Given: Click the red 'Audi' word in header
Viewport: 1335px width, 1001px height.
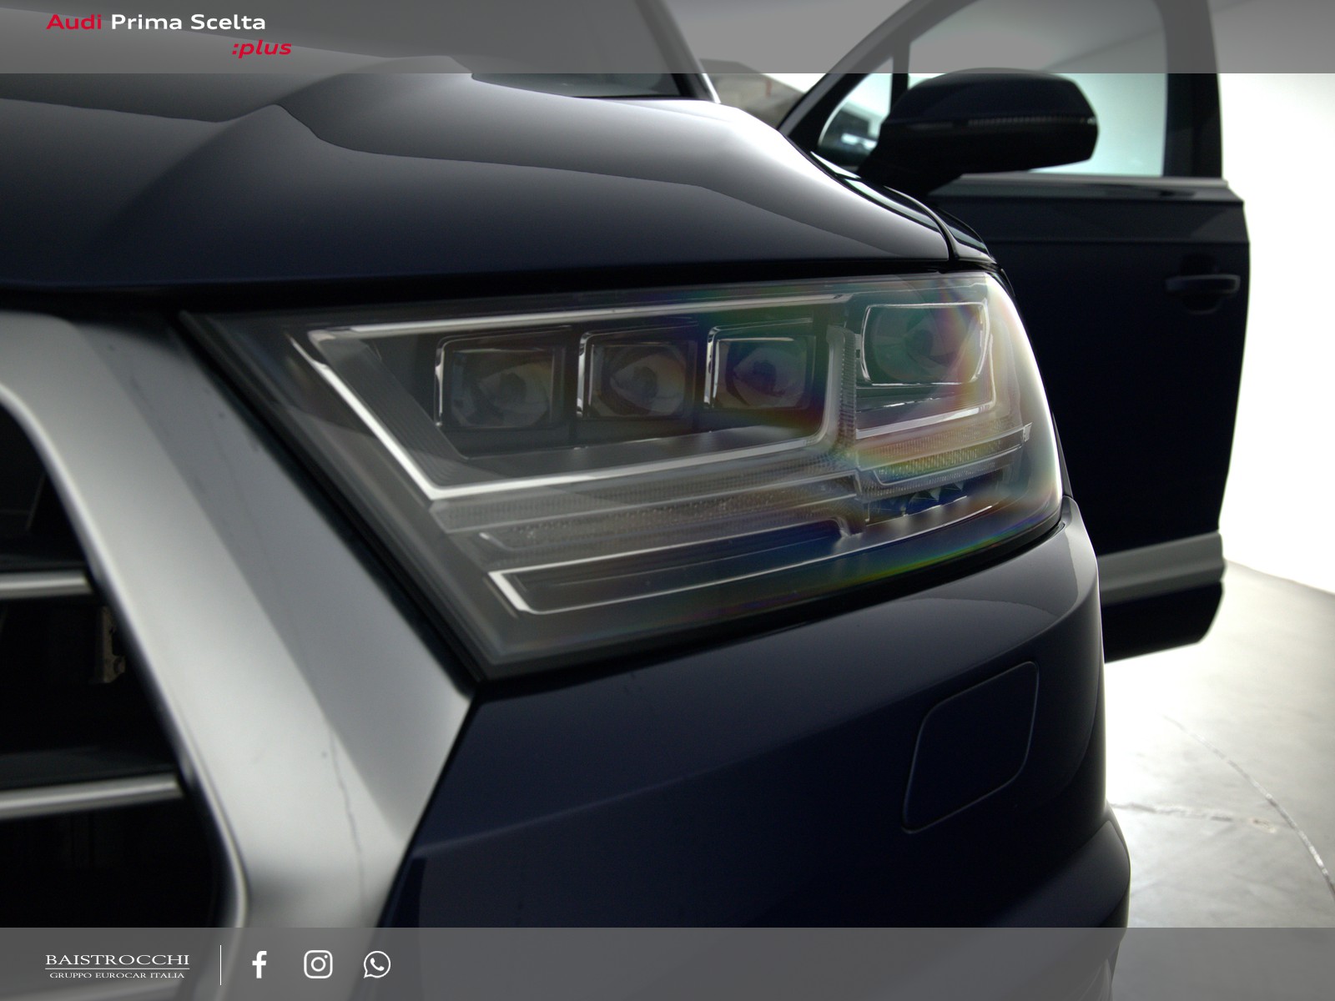Looking at the screenshot, I should point(73,23).
